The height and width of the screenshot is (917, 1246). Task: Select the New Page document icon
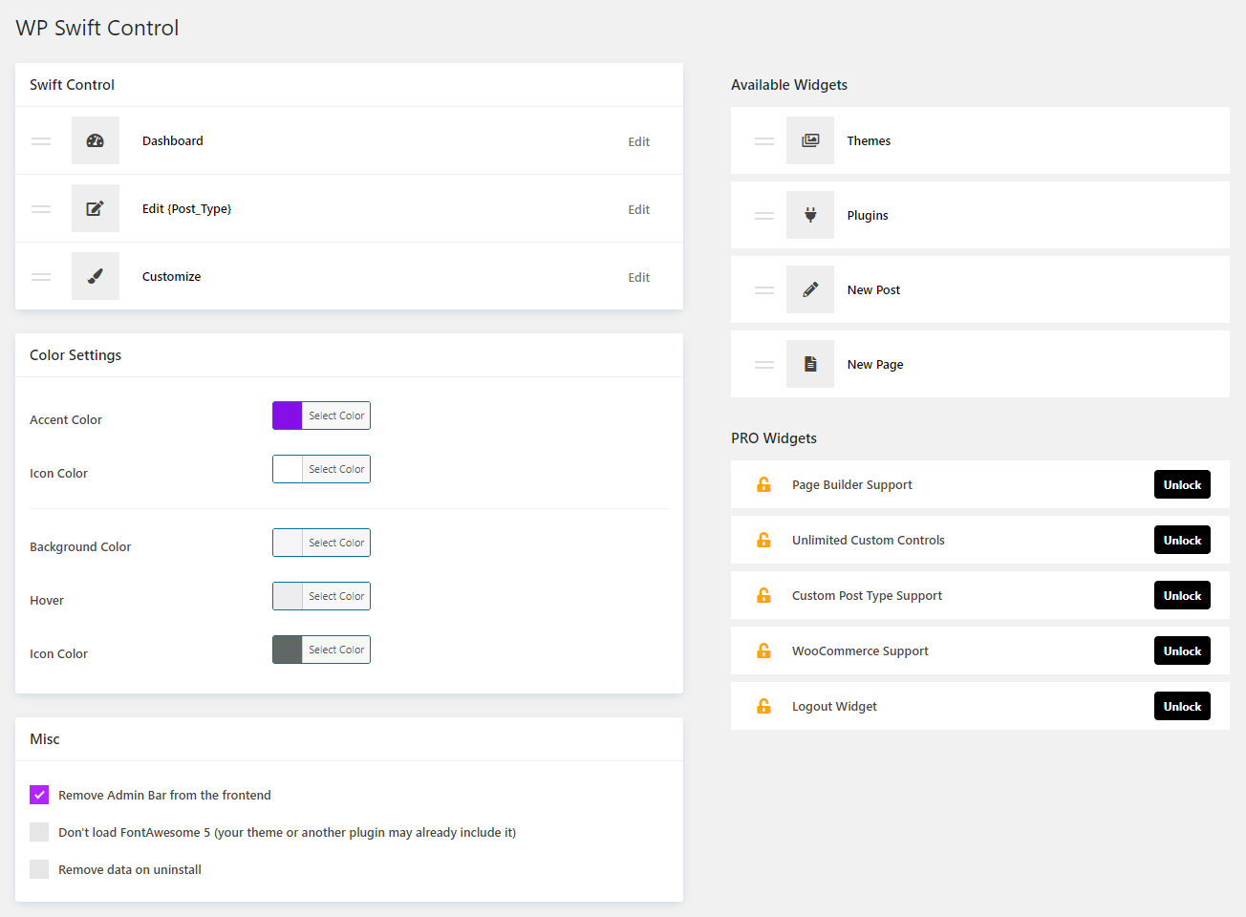(x=810, y=364)
